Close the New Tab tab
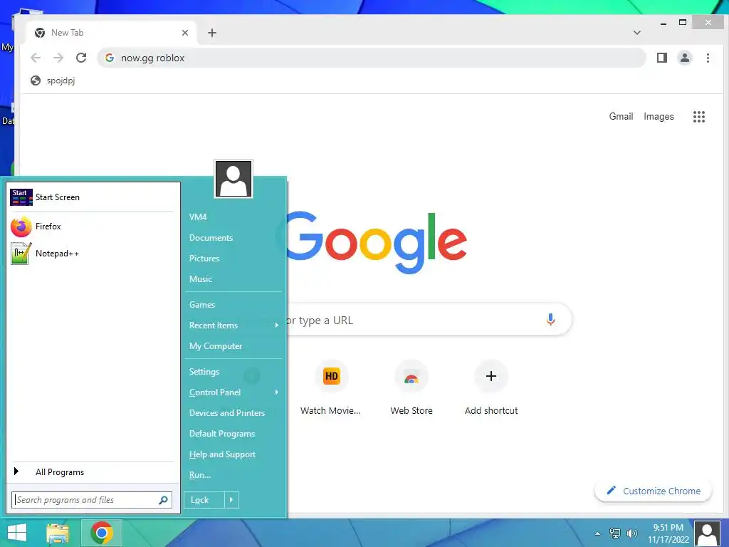Screen dimensions: 729x547 (185, 33)
